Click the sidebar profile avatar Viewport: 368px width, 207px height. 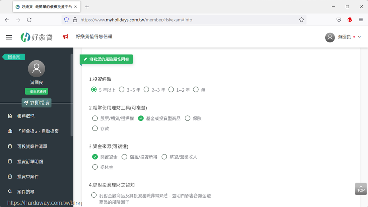pyautogui.click(x=36, y=69)
